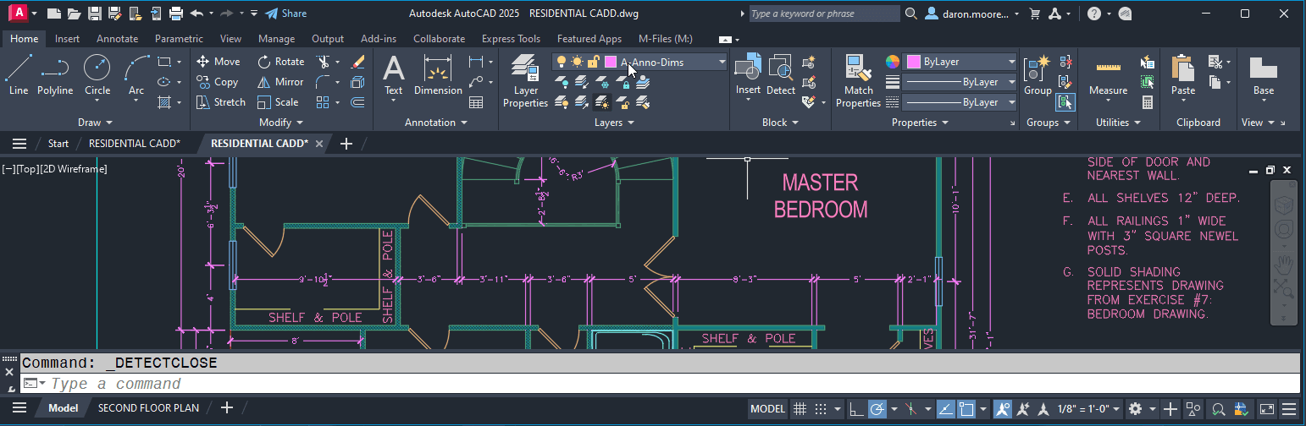Toggle snap mode in status bar

click(819, 409)
